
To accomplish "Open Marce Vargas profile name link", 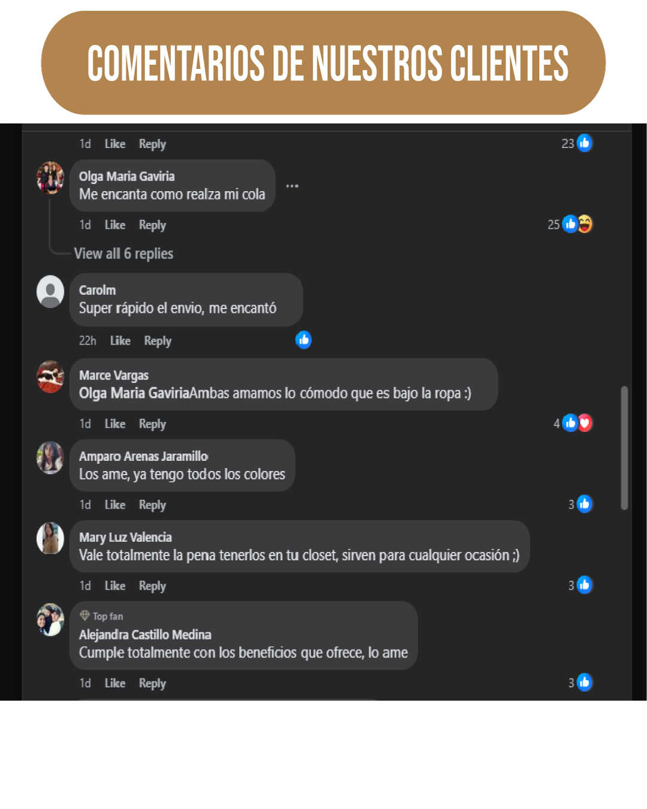I will coord(114,375).
